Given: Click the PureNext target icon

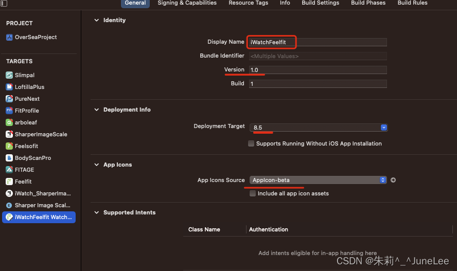Looking at the screenshot, I should [x=9, y=99].
